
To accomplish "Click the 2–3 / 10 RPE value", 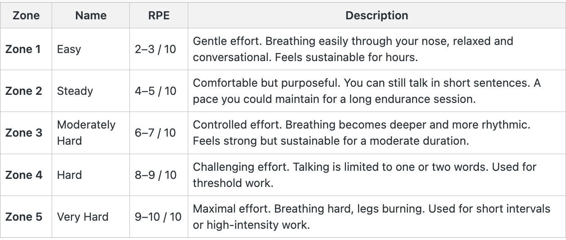I will [x=155, y=49].
